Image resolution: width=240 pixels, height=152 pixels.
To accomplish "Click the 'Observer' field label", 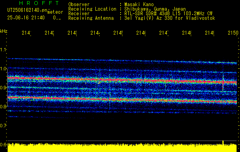I will (x=79, y=5).
